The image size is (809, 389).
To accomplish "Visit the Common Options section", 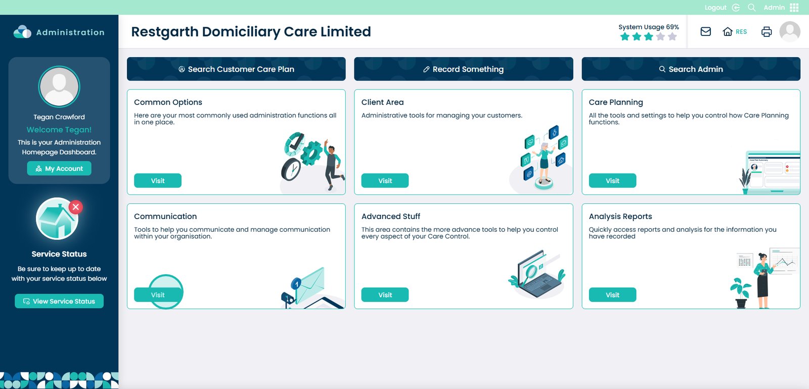I will (x=158, y=181).
